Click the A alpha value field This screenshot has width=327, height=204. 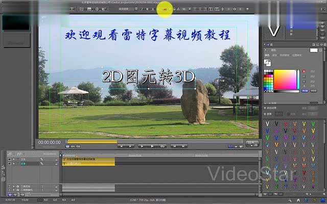click(x=313, y=86)
